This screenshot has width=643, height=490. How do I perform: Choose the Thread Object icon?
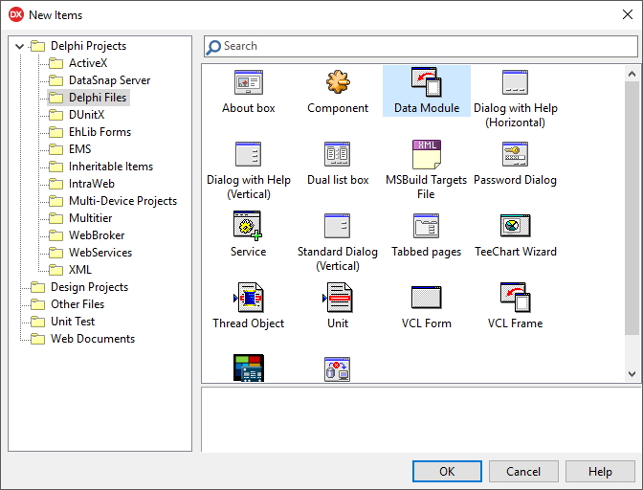(x=248, y=298)
